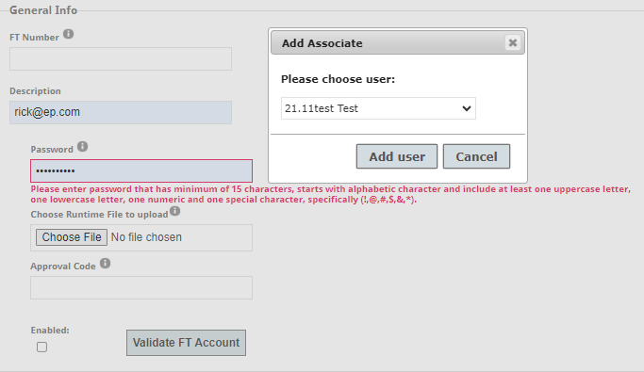This screenshot has height=372, width=644.
Task: Focus the FT Number input field
Action: point(121,58)
